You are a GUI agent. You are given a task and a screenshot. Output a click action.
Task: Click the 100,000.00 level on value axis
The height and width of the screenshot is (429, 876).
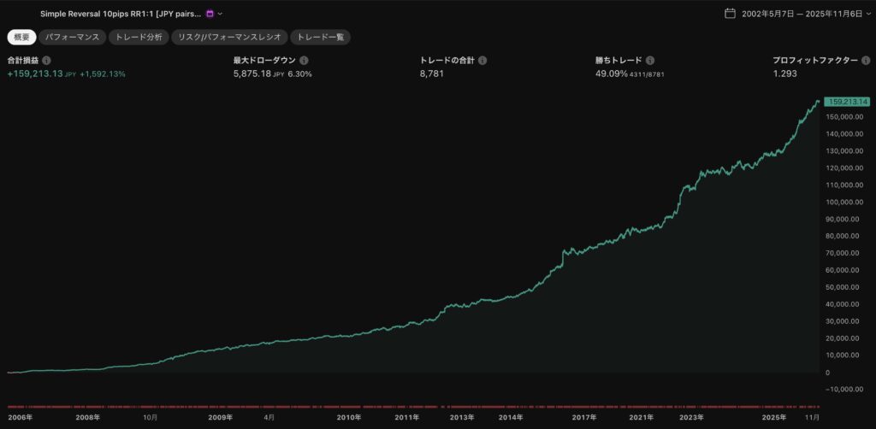tap(843, 203)
